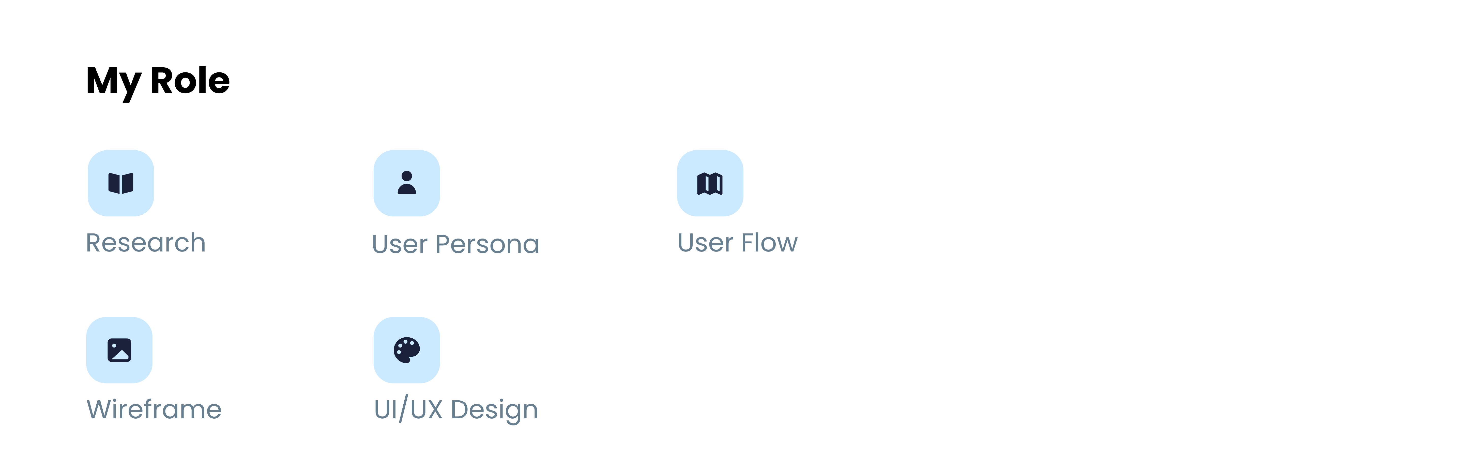This screenshot has width=1464, height=474.
Task: Click the My Role heading
Action: tap(158, 81)
